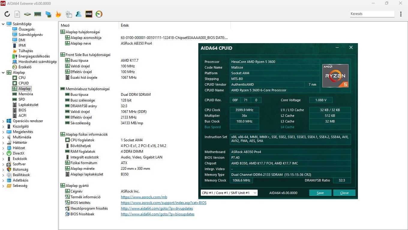Screen dimensions: 408x230
Task: Open the SPD tree item
Action: (22, 99)
